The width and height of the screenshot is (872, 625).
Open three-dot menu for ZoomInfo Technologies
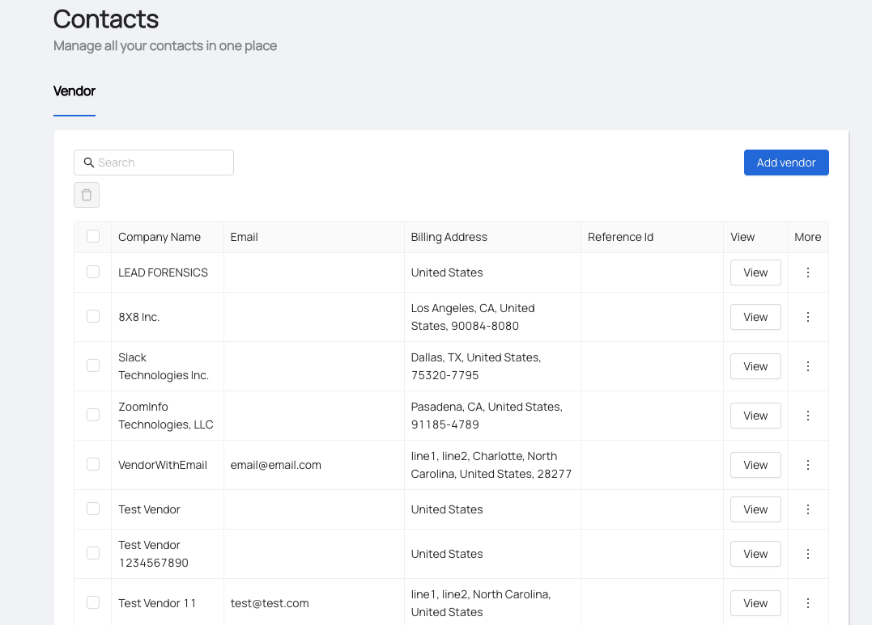[807, 416]
